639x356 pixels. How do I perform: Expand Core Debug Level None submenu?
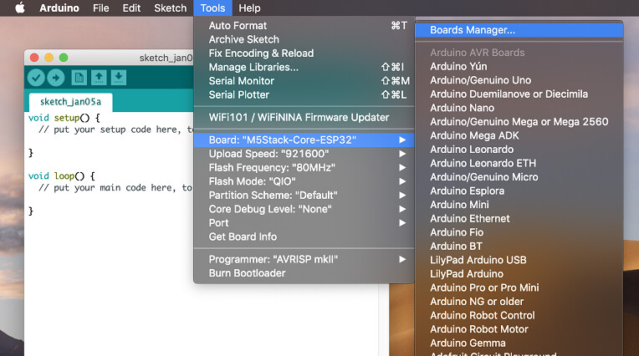click(x=304, y=210)
